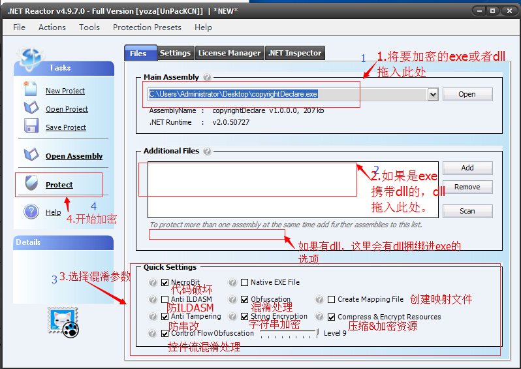Tick the Create Mapping File checkbox

tap(332, 300)
